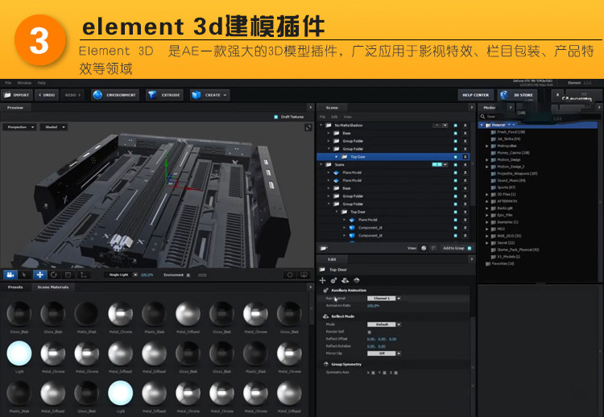Open the reflect mode icon tab in Edit
The image size is (604, 417).
(x=345, y=280)
